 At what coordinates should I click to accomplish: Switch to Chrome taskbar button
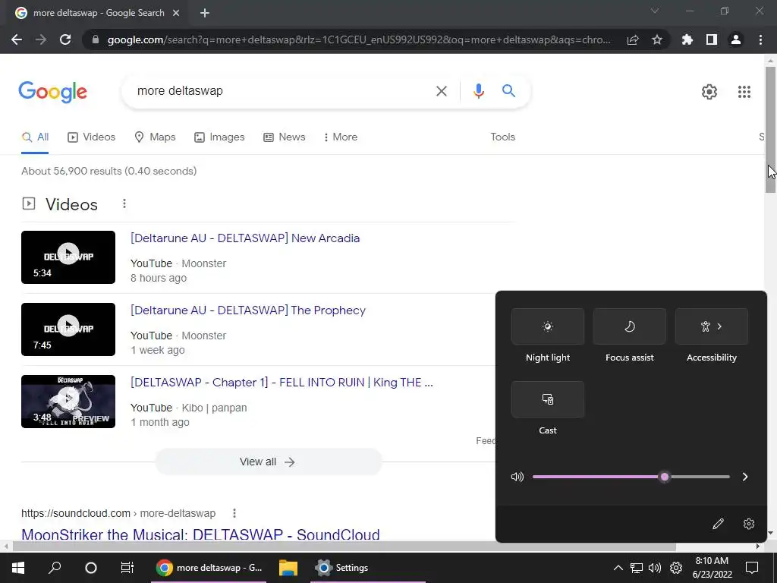(x=209, y=568)
